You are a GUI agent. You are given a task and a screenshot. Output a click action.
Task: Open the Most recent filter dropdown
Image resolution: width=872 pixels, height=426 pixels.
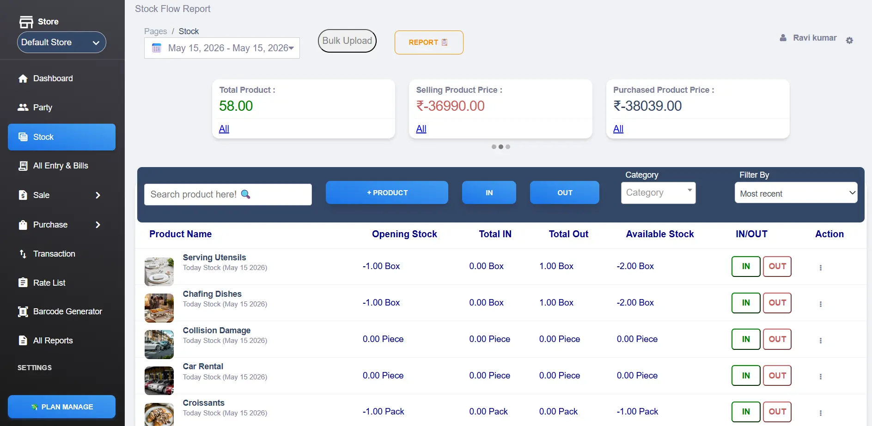coord(796,193)
